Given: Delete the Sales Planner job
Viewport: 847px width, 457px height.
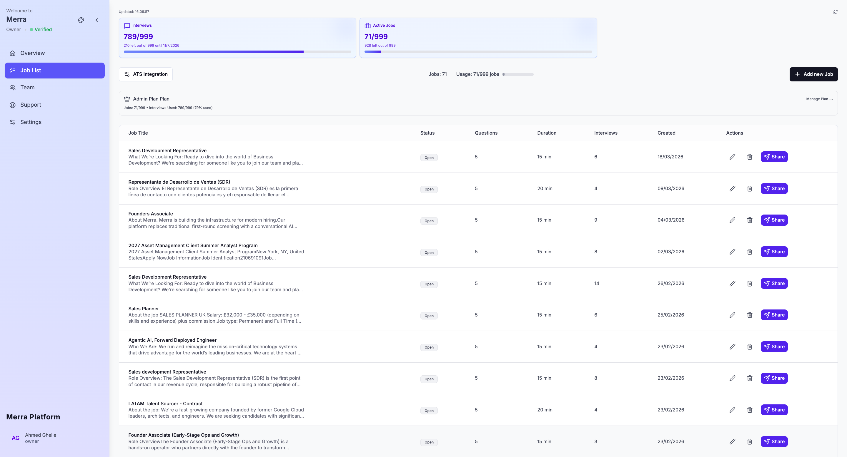Looking at the screenshot, I should (x=749, y=315).
